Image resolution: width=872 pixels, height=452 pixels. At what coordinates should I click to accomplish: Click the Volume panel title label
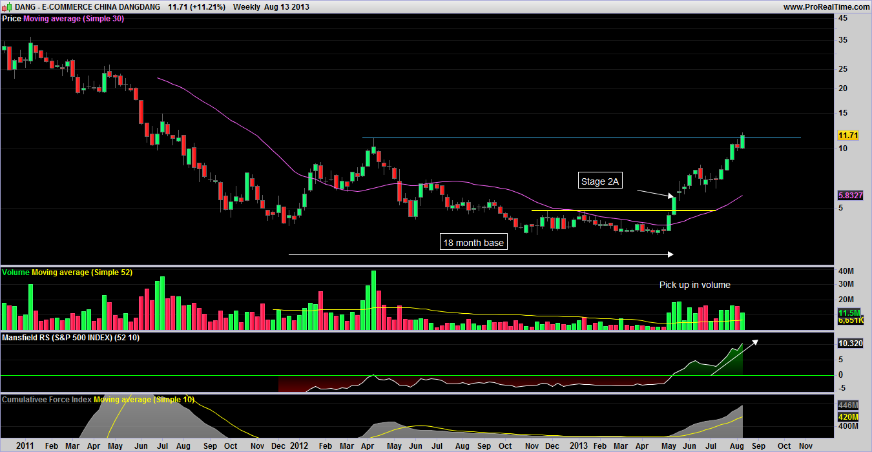(16, 272)
